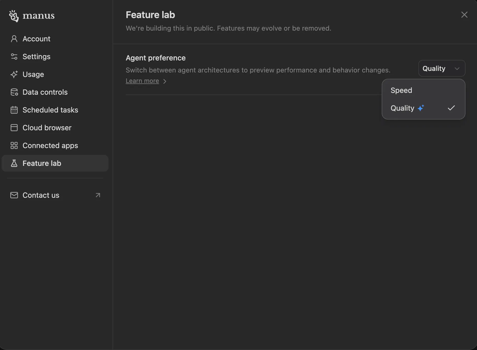477x350 pixels.
Task: Click the Data controls database icon
Action: (14, 92)
